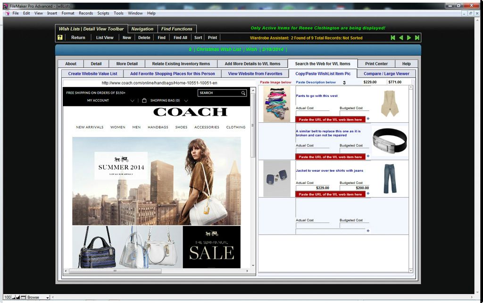Click the NEW ARRIVALS link on Coach page
The height and width of the screenshot is (303, 483).
pos(90,127)
